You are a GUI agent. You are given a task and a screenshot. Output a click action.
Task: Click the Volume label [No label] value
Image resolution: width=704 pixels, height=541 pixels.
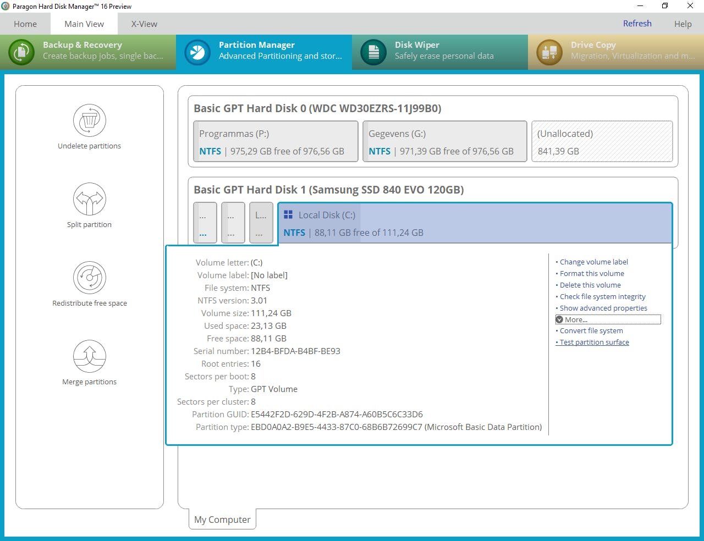[269, 275]
